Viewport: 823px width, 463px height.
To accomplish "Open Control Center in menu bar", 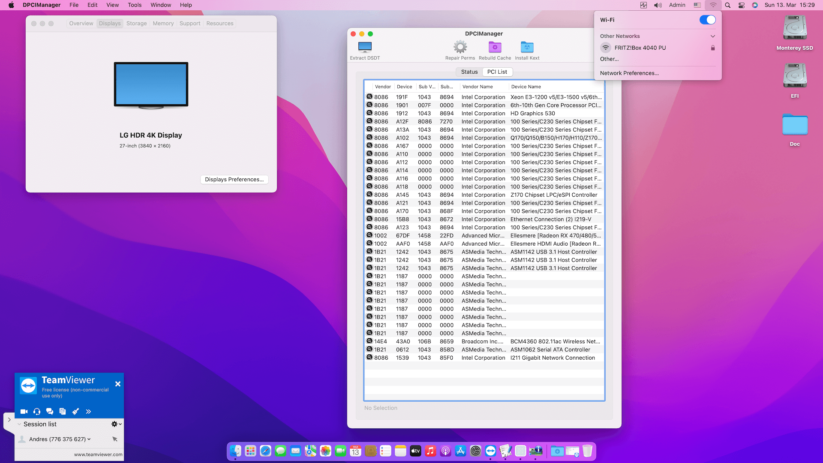I will tap(741, 5).
